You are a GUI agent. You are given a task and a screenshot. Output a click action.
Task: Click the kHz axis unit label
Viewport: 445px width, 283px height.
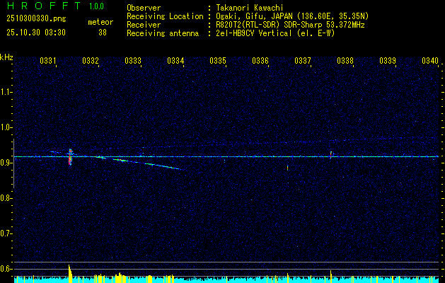[6, 57]
